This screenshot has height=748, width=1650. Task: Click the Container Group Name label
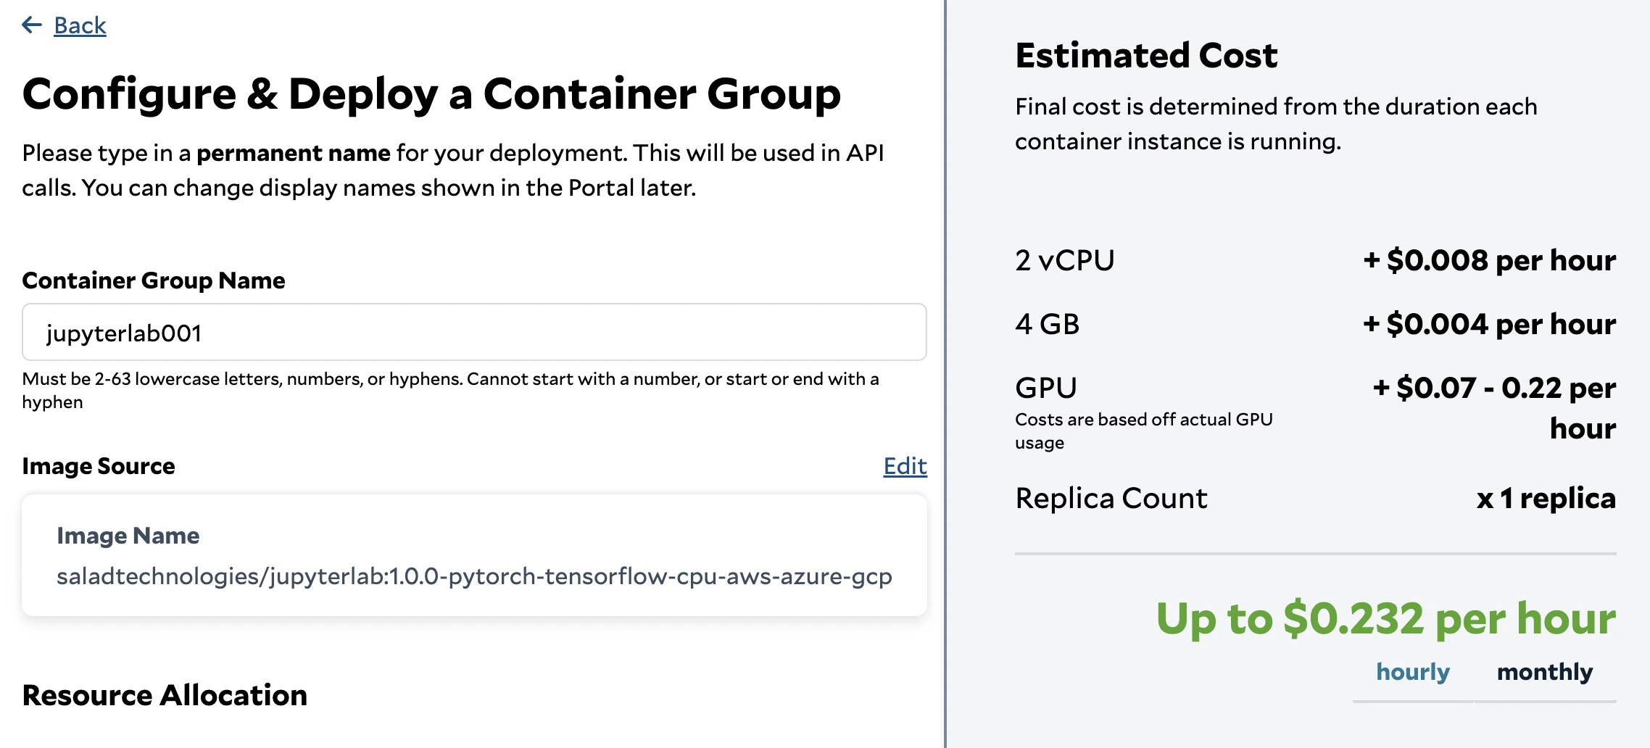(x=154, y=280)
